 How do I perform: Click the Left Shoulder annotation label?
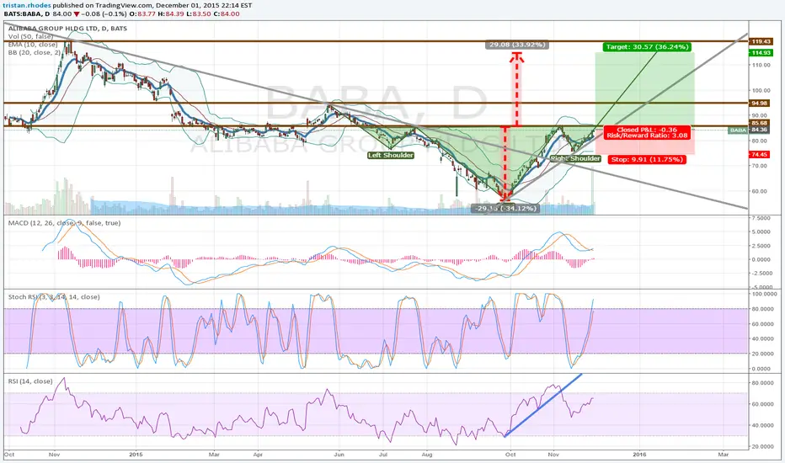click(x=391, y=155)
